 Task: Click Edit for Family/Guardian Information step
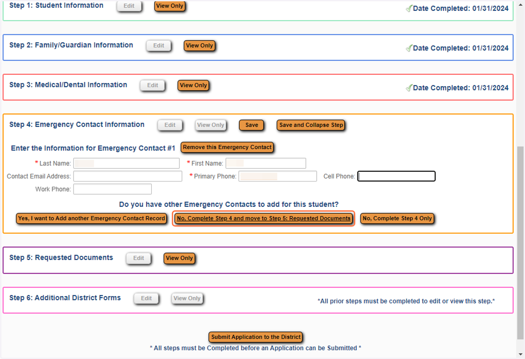(159, 45)
